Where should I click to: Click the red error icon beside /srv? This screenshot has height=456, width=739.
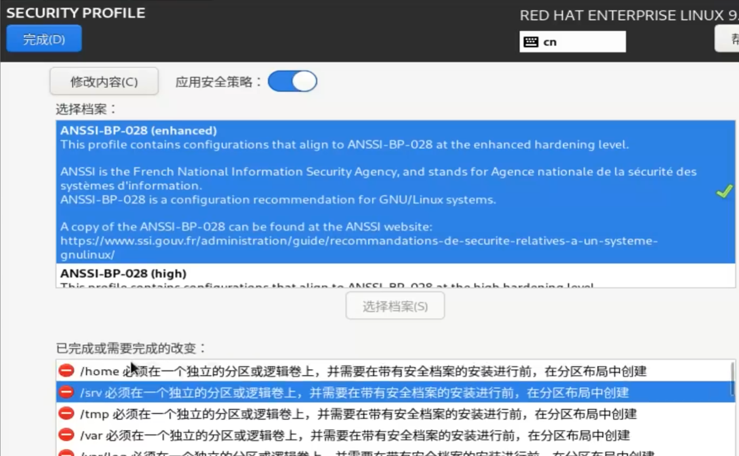pos(67,392)
